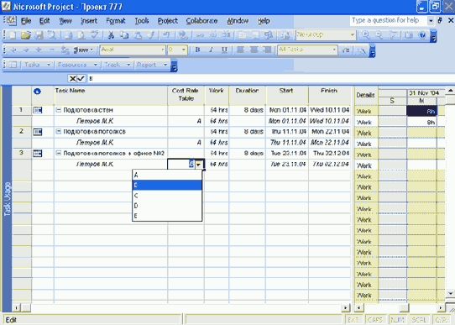Viewport: 455px width, 325px height.
Task: Toggle Underline formatting
Action: point(224,50)
